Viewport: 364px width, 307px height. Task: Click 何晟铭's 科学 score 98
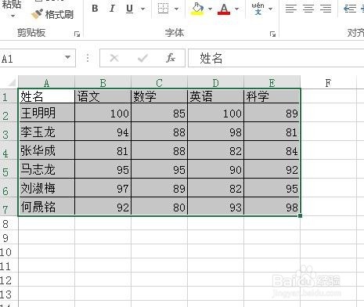point(272,207)
